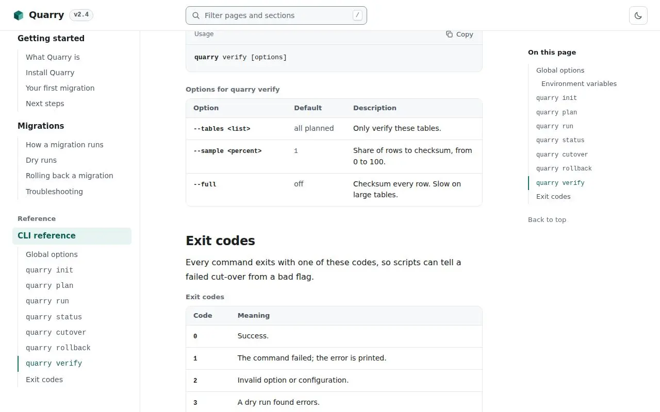Open the Dry runs page
660x412 pixels.
[41, 160]
